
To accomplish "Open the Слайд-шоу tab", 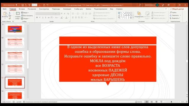I will pos(79,9).
